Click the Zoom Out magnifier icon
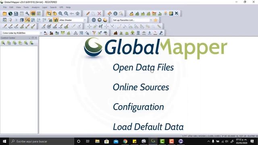The height and width of the screenshot is (145, 258). pyautogui.click(x=66, y=14)
